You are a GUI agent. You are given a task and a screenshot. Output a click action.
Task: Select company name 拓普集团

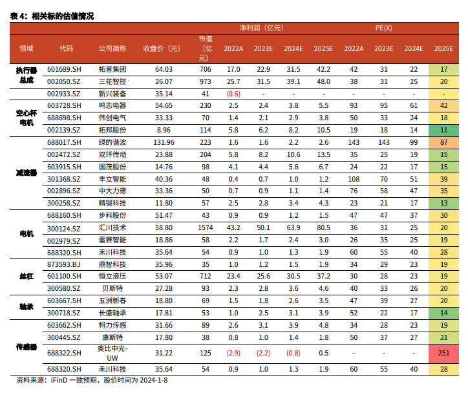[x=112, y=70]
